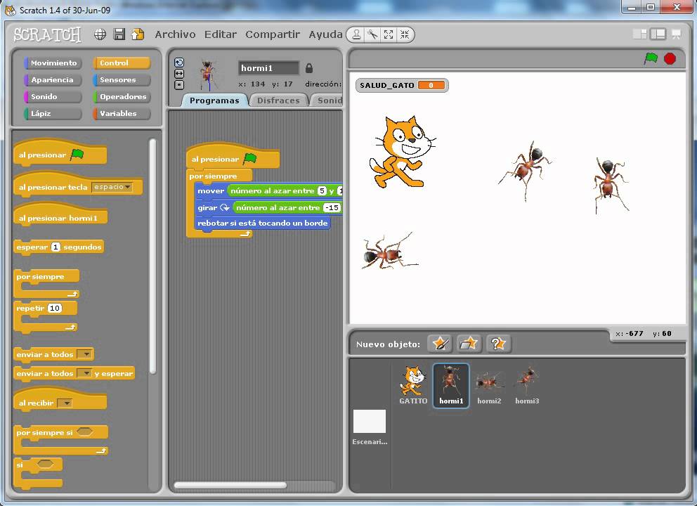Click the blocks palette vertical scrollbar
Screen dimensions: 697x506
153,256
